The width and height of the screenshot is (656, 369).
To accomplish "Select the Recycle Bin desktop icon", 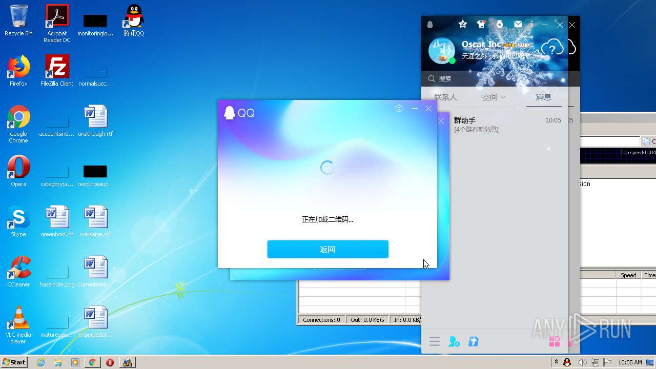I will (x=18, y=20).
